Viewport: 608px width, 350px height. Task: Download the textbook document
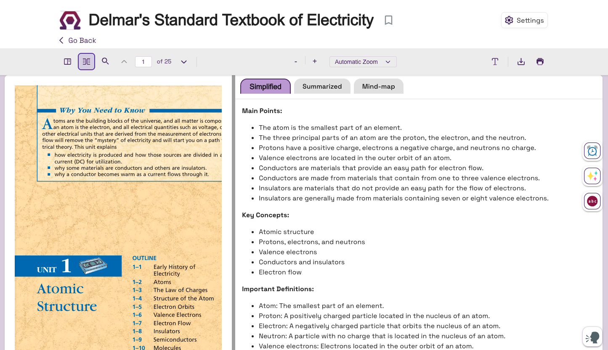coord(521,62)
